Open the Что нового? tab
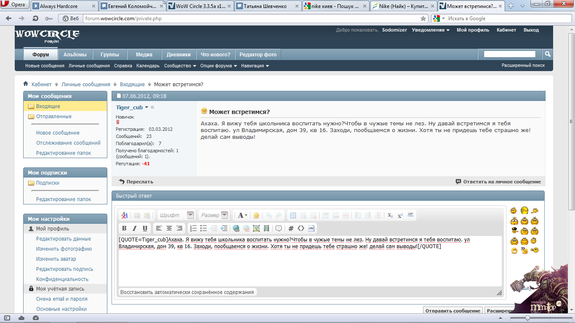The image size is (575, 323). [x=216, y=54]
